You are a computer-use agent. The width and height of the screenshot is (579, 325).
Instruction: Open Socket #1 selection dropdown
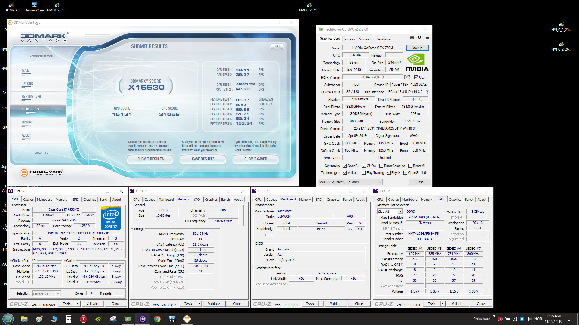(46, 294)
